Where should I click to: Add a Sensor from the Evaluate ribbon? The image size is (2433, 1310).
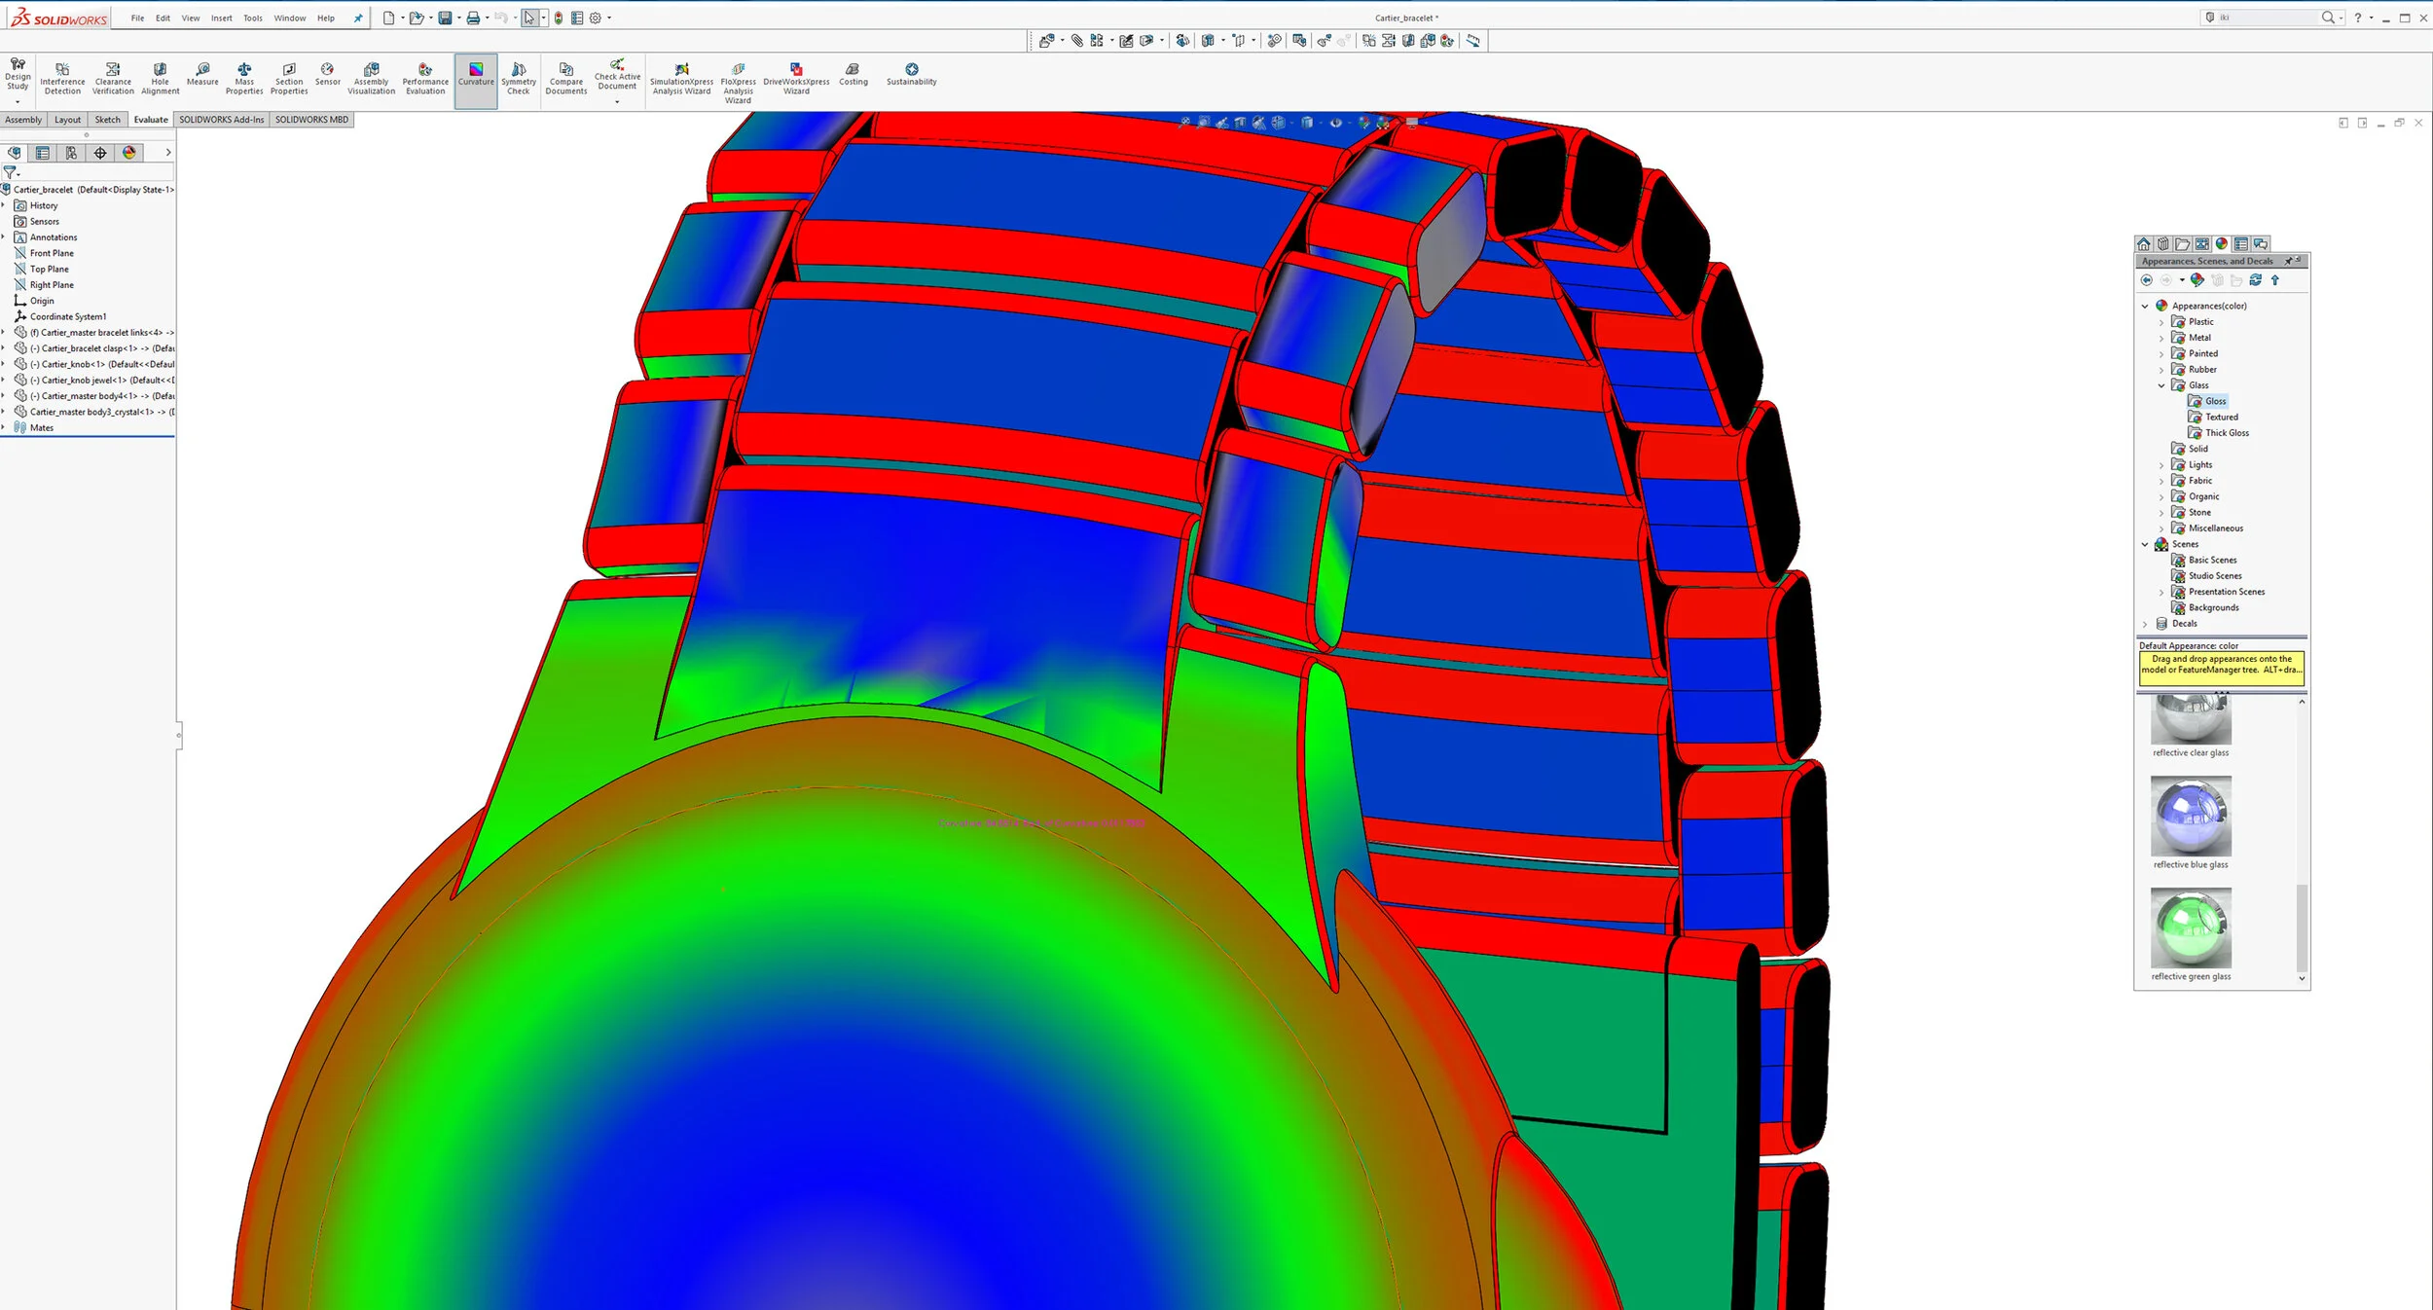(328, 75)
